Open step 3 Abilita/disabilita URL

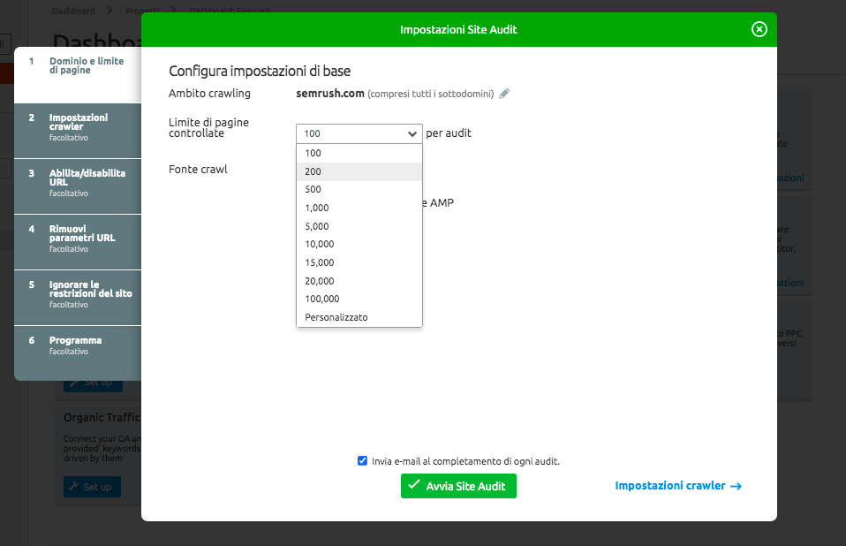pos(78,186)
